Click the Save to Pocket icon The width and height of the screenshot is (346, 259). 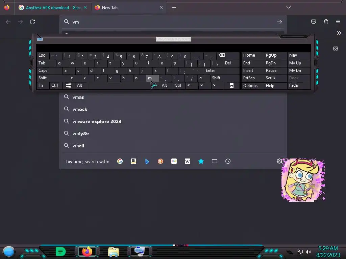tap(313, 22)
